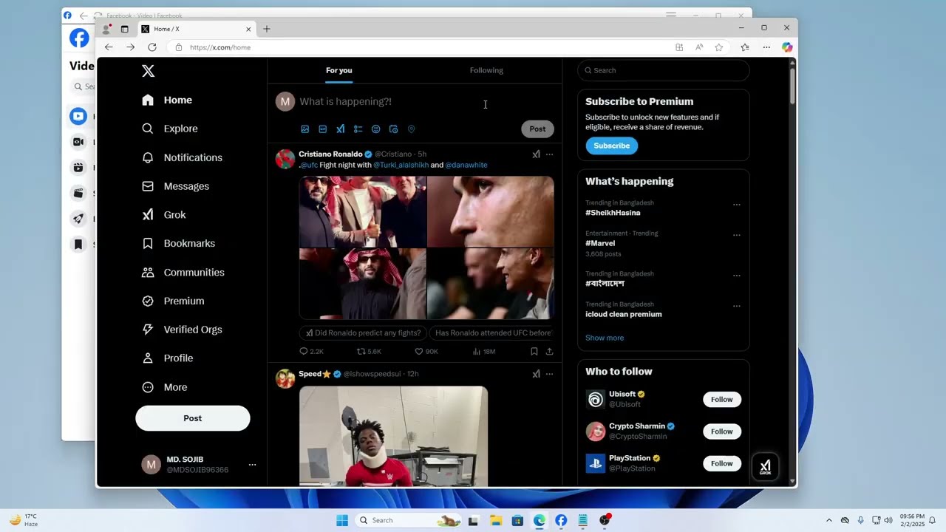Refresh the X page
Viewport: 946px width, 532px height.
(152, 47)
